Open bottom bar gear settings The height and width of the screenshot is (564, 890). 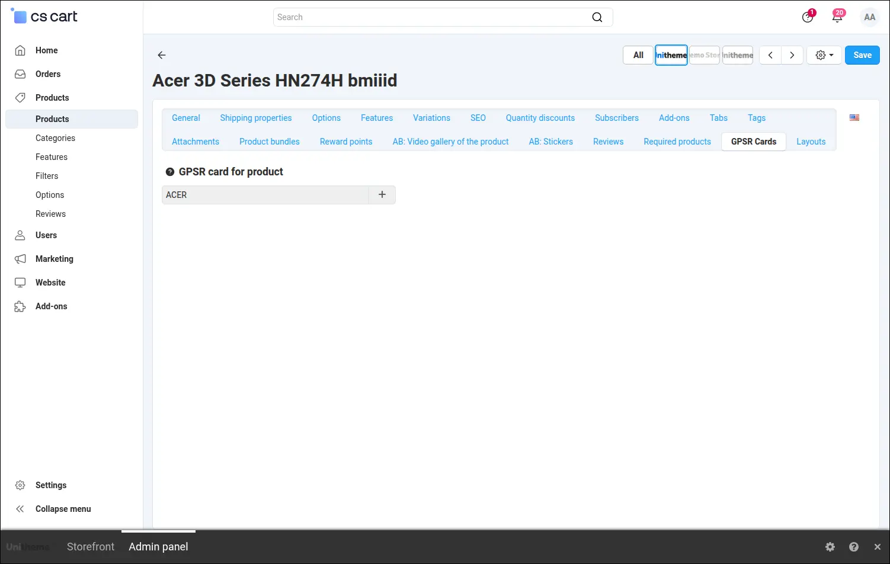coord(830,547)
